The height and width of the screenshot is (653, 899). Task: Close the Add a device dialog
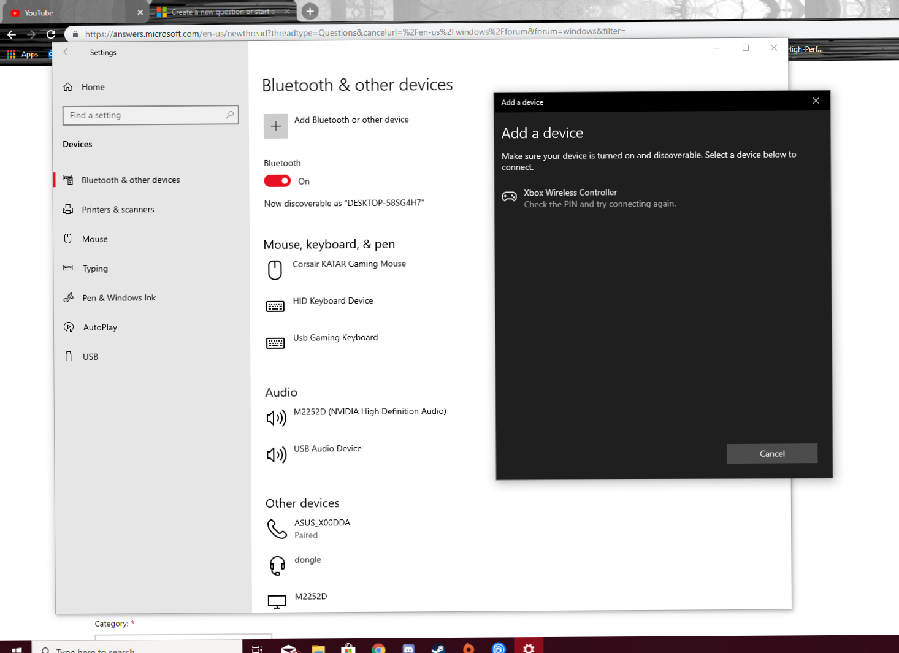coord(816,101)
